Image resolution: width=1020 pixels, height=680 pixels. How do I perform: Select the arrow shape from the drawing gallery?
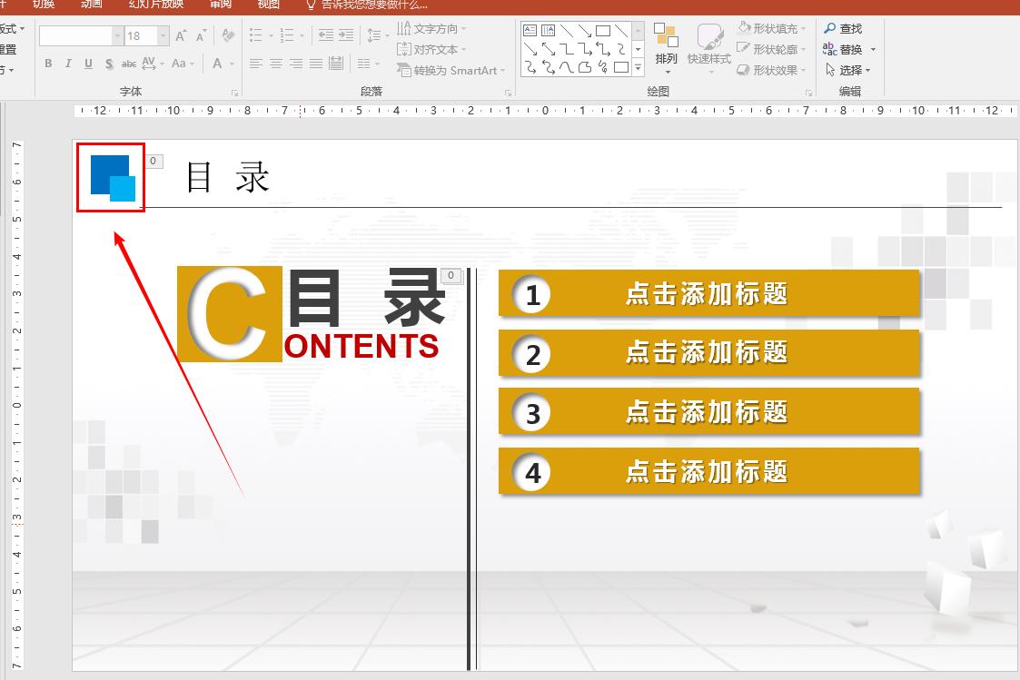coord(584,30)
